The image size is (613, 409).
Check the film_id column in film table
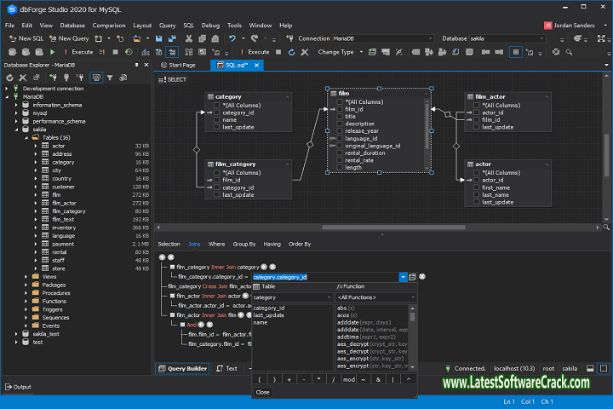click(339, 109)
